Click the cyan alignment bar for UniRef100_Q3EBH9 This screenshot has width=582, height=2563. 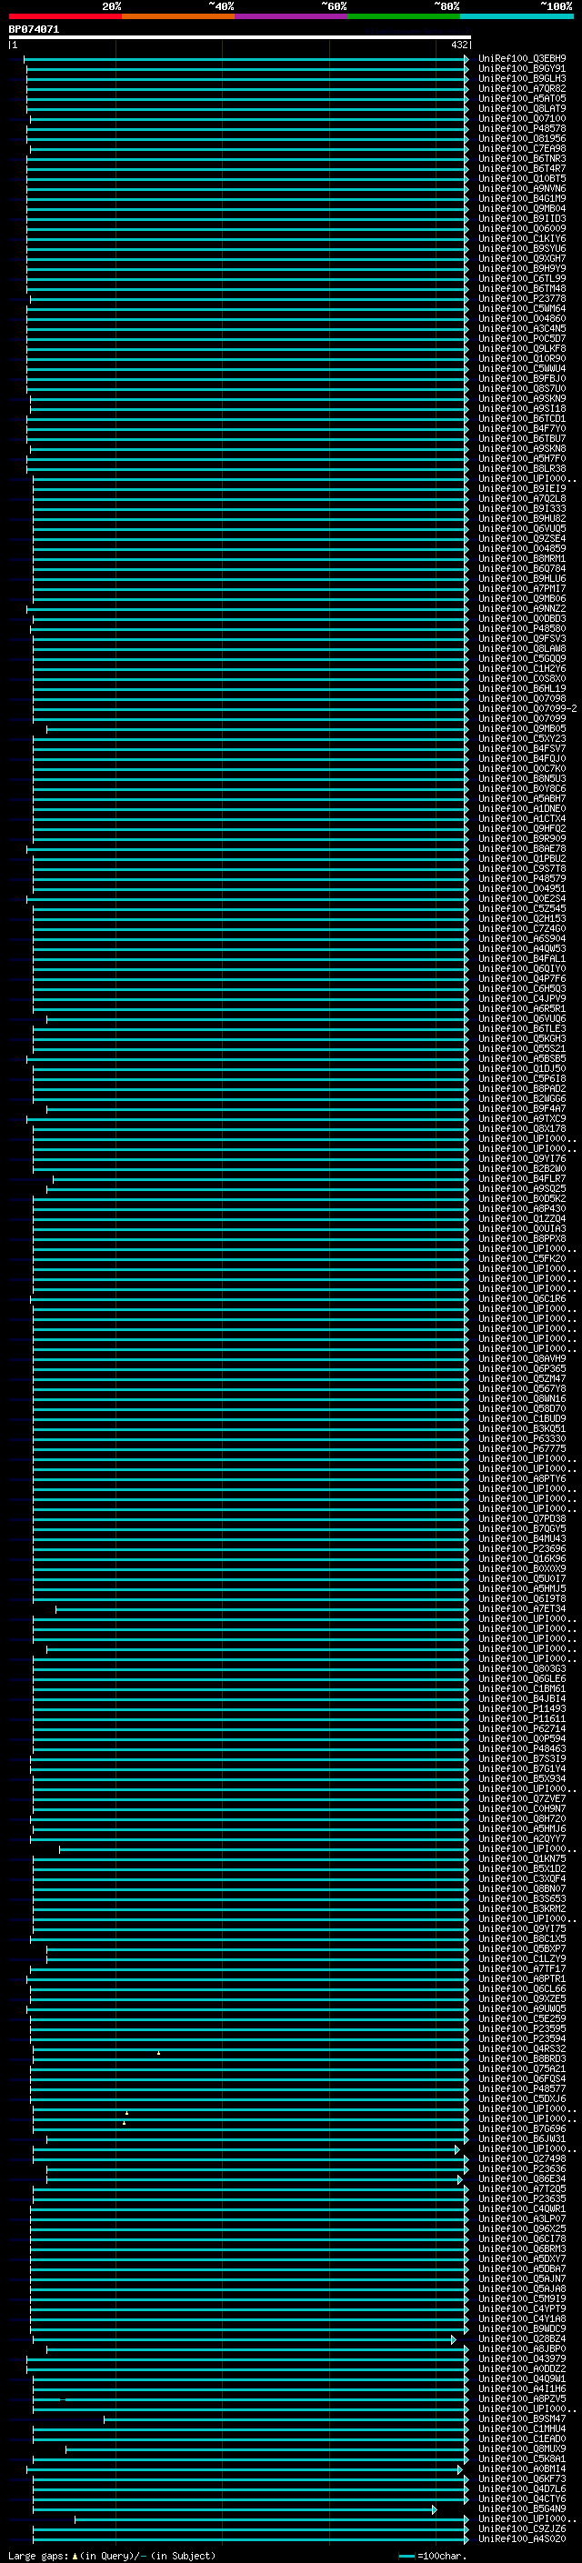coord(246,59)
